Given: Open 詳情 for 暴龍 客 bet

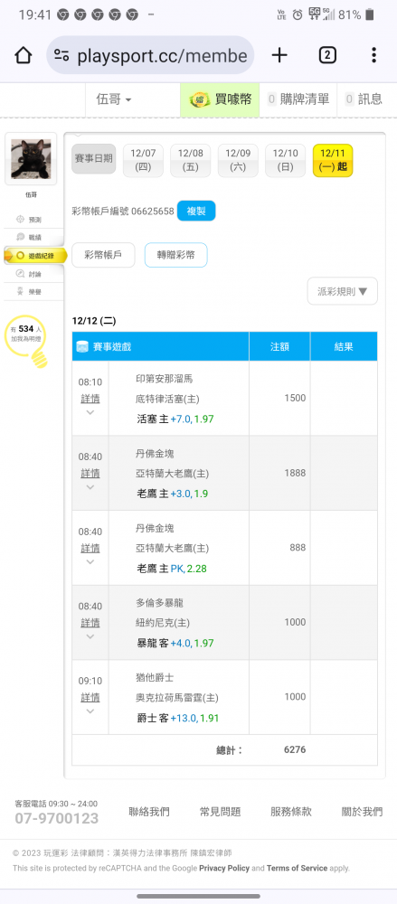Looking at the screenshot, I should 90,623.
